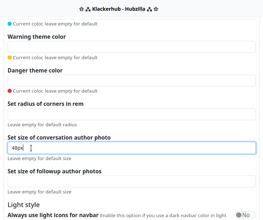Click the cyan current color dot
The width and height of the screenshot is (263, 220).
[10, 24]
